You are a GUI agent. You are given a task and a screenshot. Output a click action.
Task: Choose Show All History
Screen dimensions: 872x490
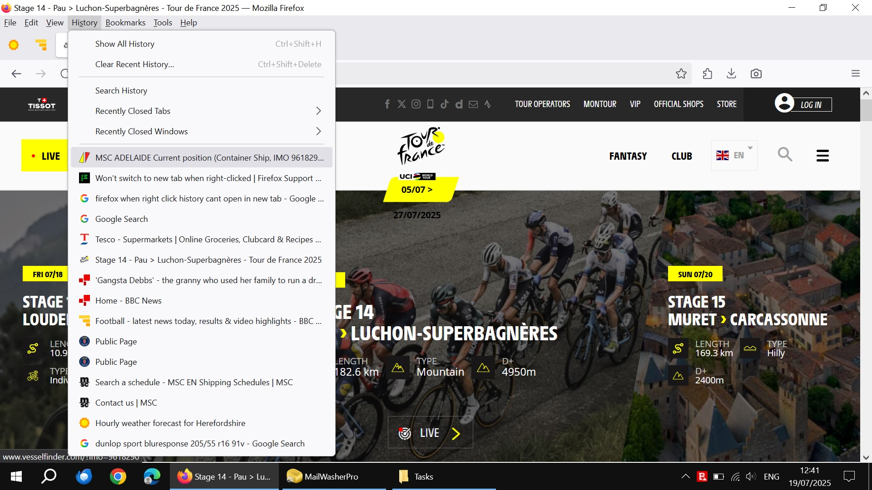tap(202, 44)
